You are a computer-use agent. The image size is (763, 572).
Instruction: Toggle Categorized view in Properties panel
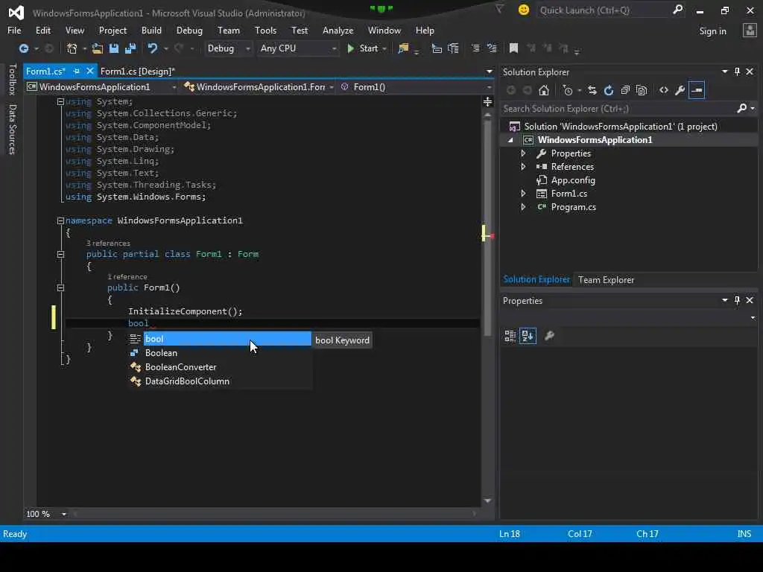click(x=510, y=336)
